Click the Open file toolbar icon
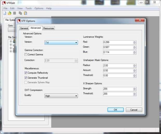 (x=10, y=13)
